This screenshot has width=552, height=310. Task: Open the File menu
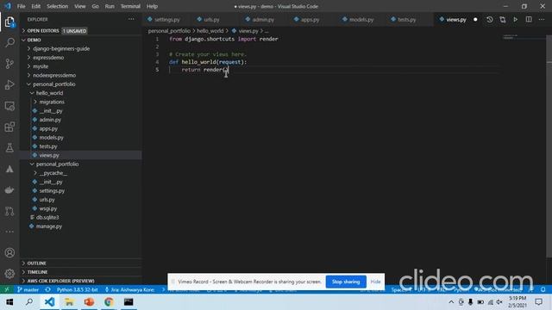coord(21,6)
